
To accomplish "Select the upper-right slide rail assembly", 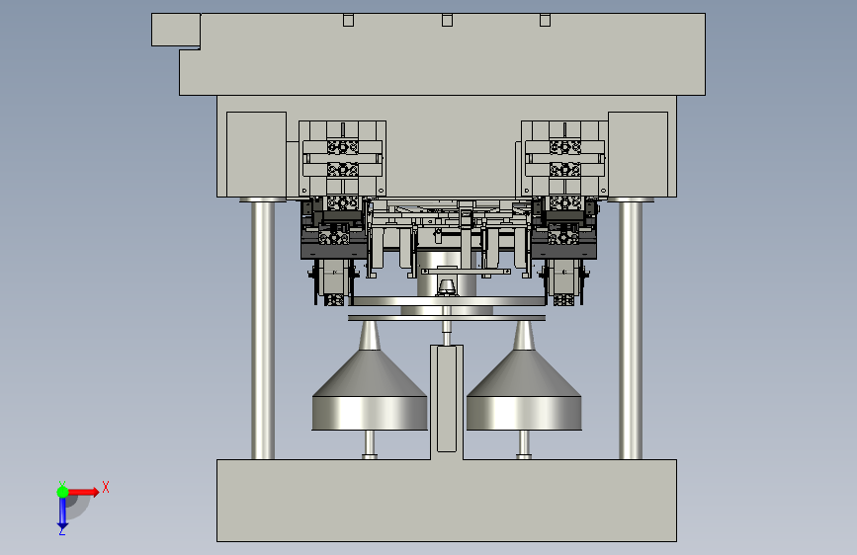I will coord(564,158).
